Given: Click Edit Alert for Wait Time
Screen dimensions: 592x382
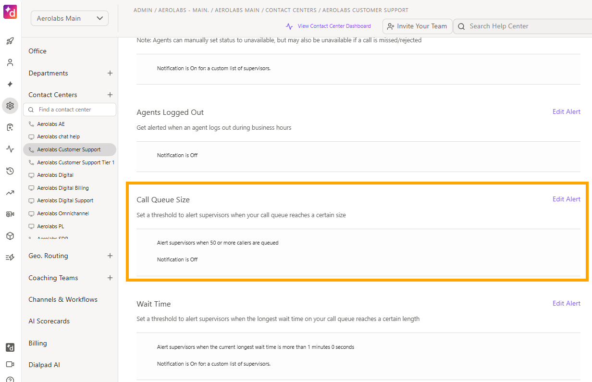Looking at the screenshot, I should click(x=567, y=303).
